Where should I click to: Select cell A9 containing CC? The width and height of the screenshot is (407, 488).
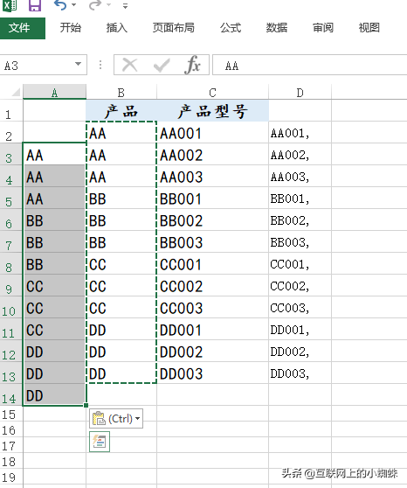click(x=55, y=286)
